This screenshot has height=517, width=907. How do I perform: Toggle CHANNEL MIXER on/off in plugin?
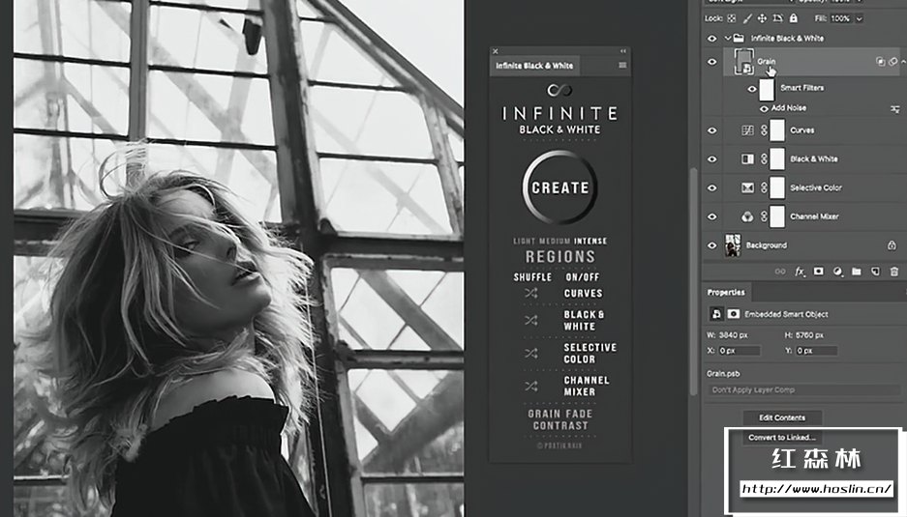click(x=586, y=386)
